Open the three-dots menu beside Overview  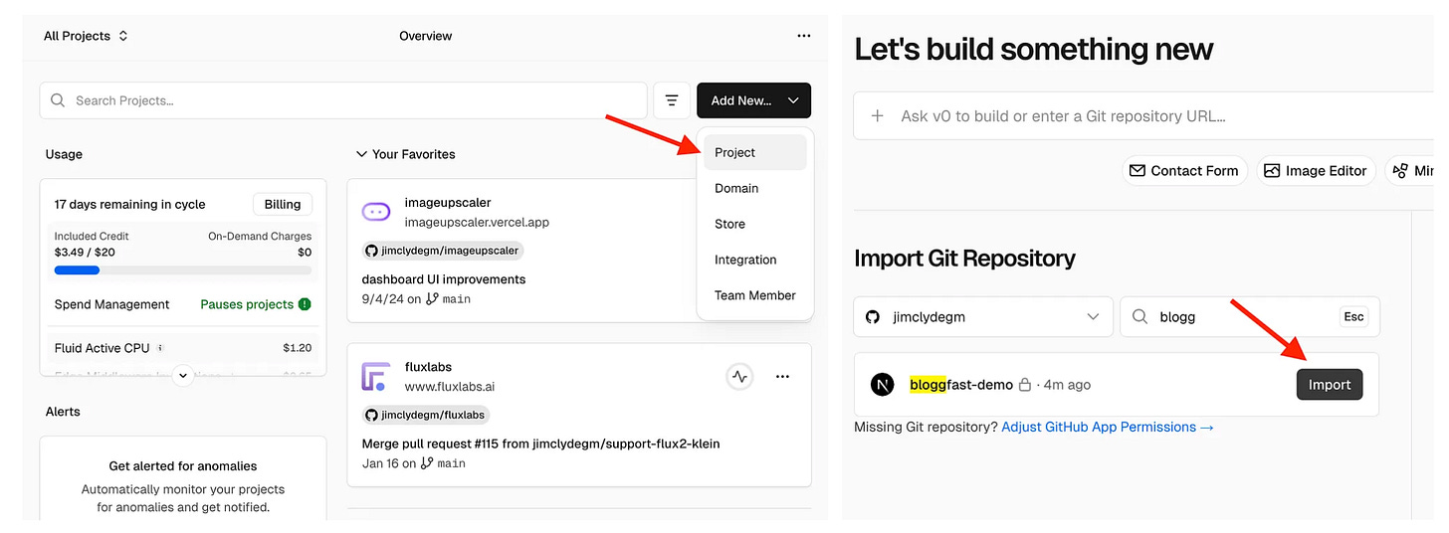pos(804,36)
